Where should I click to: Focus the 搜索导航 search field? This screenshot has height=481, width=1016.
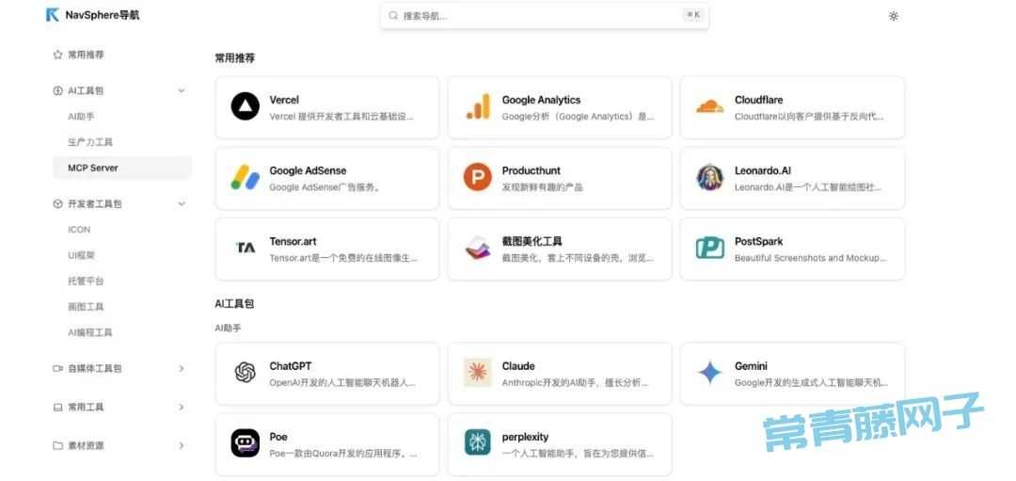click(x=545, y=16)
